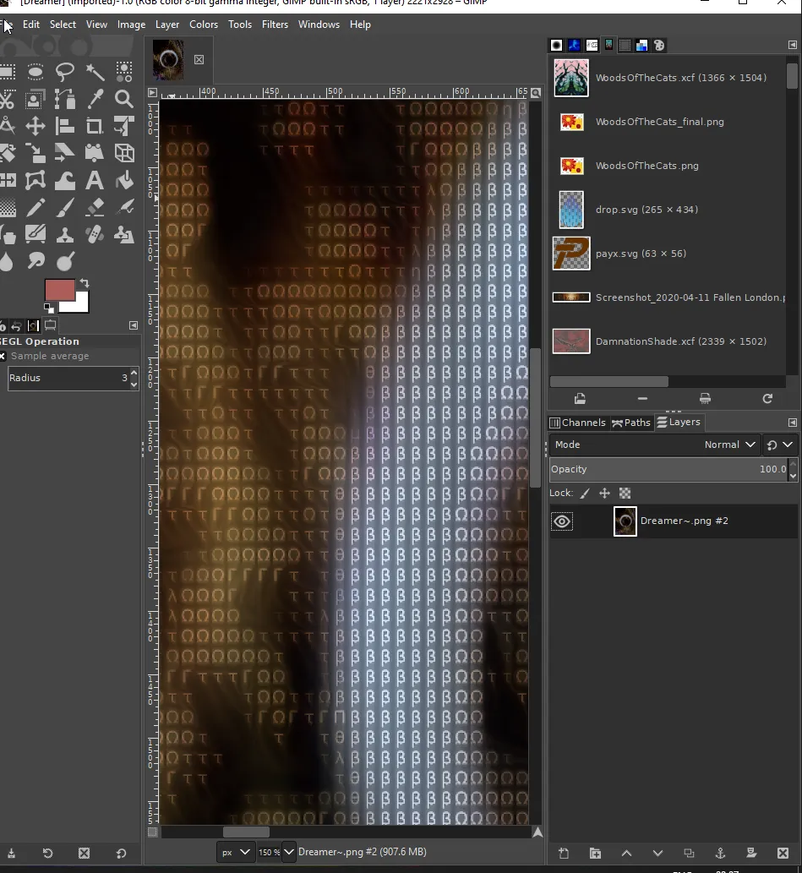Select the Cage Transform tool
The height and width of the screenshot is (873, 802).
(x=35, y=180)
